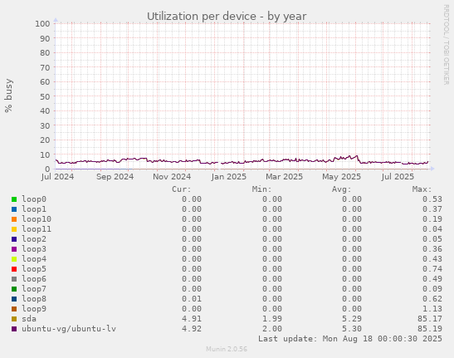
Task: Select the loop7 legend label
Action: [x=34, y=289]
